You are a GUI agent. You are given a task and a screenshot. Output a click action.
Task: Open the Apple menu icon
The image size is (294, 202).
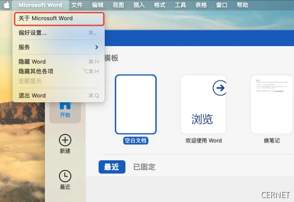(7, 5)
